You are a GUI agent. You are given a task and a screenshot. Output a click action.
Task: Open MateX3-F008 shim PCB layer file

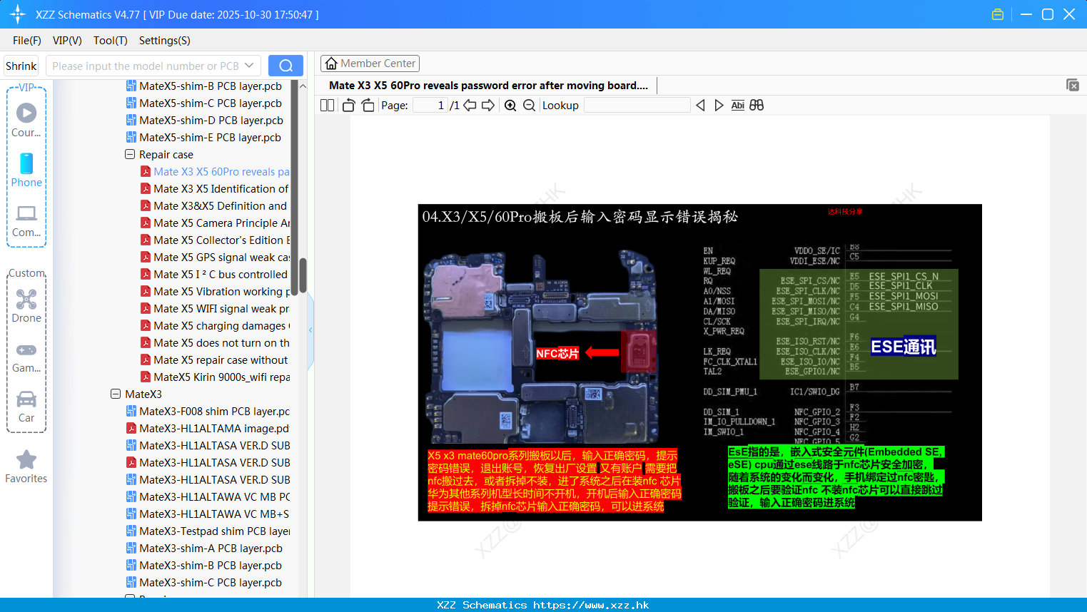(208, 411)
